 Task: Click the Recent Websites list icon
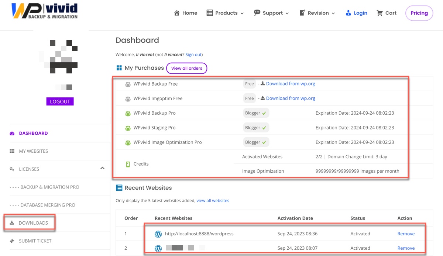click(x=119, y=188)
